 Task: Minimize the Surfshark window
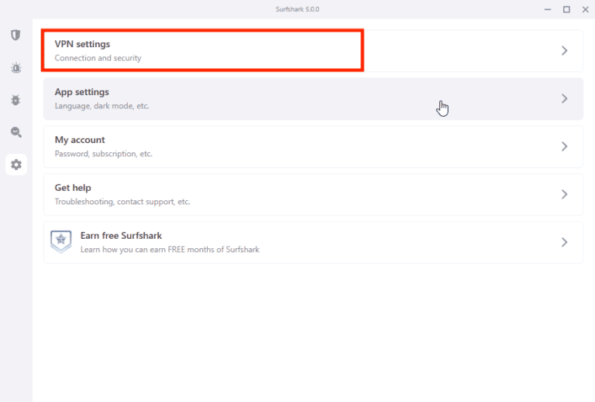click(547, 9)
